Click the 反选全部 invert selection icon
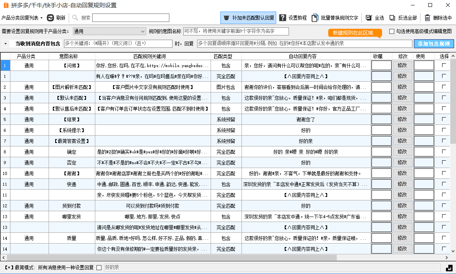Viewport: 456px width, 274px height. tap(392, 18)
